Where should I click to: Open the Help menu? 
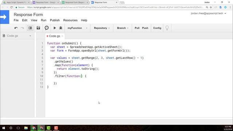click(84, 20)
